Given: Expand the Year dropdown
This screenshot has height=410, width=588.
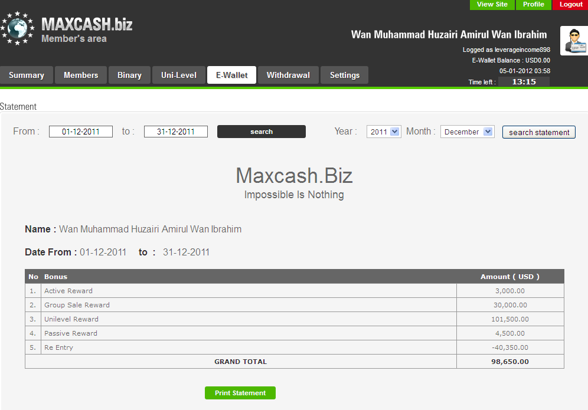Looking at the screenshot, I should [384, 132].
